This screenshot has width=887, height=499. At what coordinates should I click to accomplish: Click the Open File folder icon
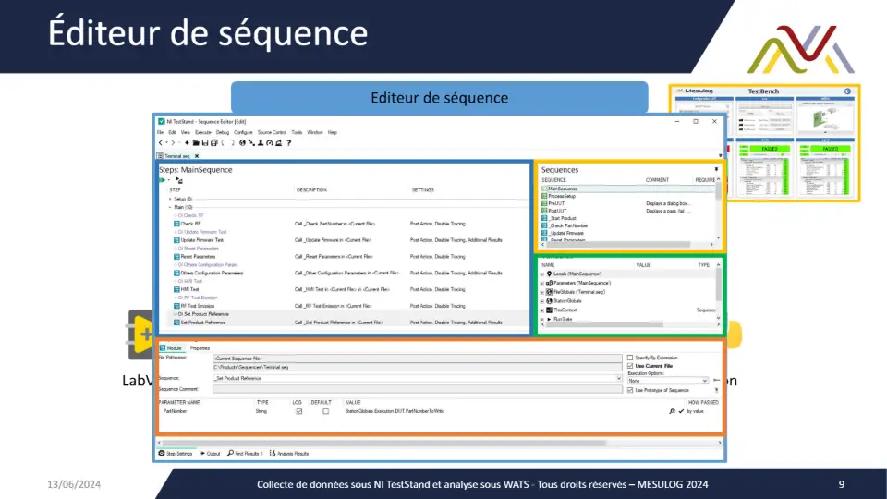[x=196, y=143]
